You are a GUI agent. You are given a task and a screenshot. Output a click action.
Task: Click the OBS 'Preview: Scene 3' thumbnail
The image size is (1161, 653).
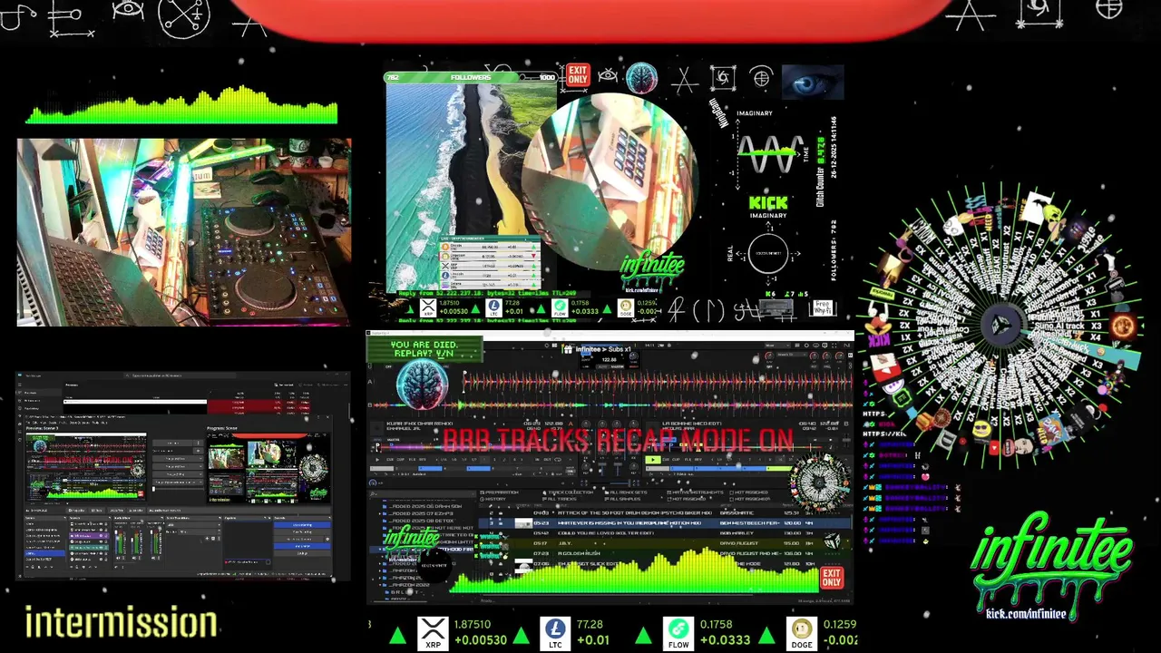tap(86, 466)
